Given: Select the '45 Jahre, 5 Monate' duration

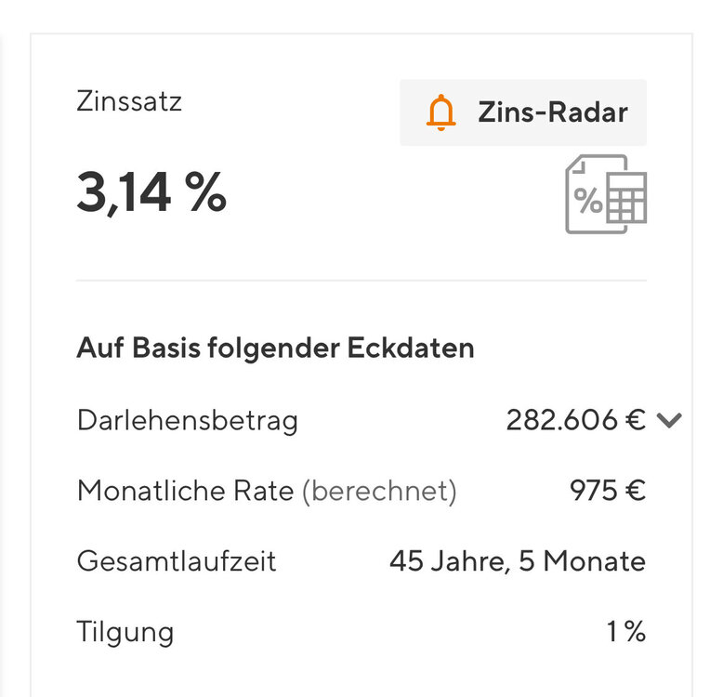Looking at the screenshot, I should point(518,561).
